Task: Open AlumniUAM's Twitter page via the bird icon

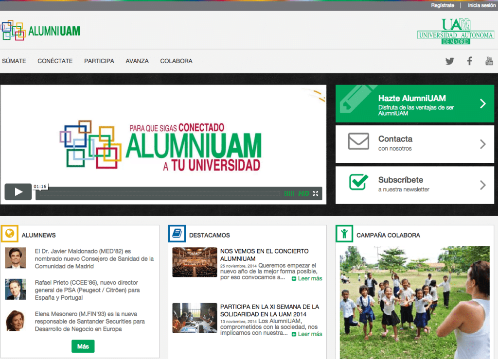Action: point(449,61)
